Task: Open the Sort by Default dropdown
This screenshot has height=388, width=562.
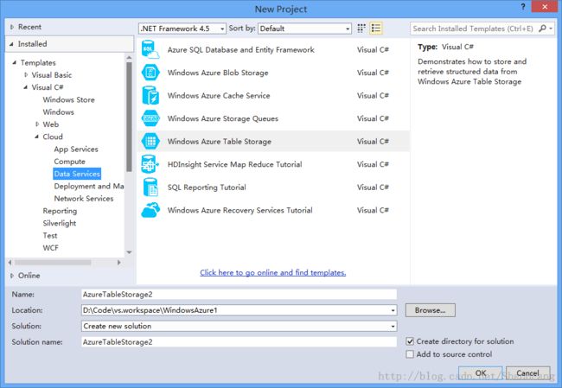Action: (304, 29)
